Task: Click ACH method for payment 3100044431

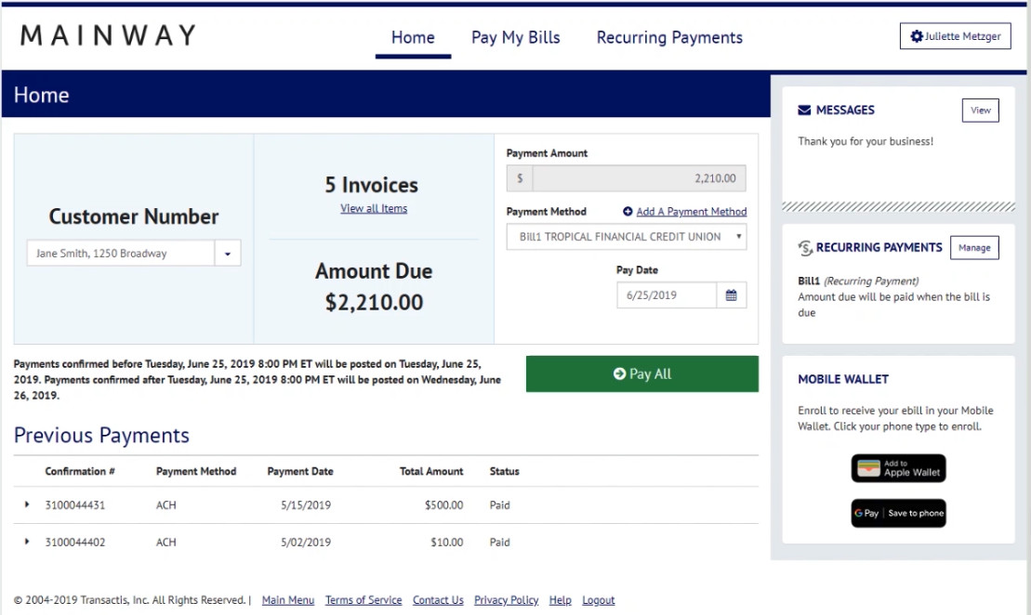Action: [x=166, y=505]
